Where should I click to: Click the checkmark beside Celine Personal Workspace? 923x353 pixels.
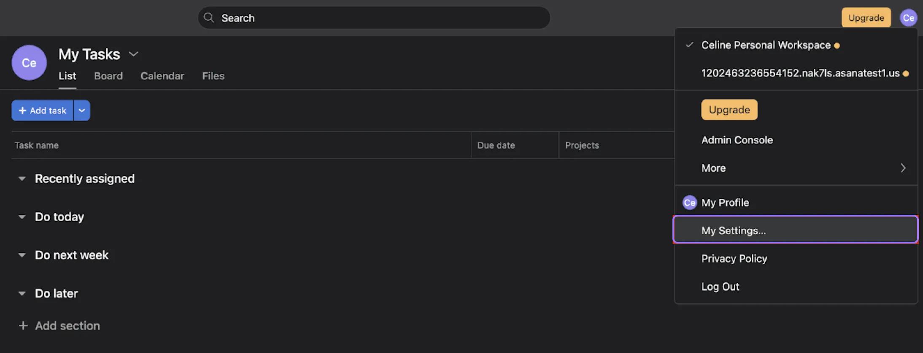tap(688, 44)
